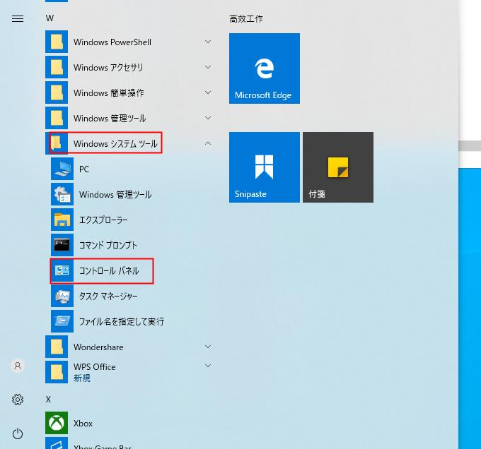Click the PC computer icon

pos(62,169)
